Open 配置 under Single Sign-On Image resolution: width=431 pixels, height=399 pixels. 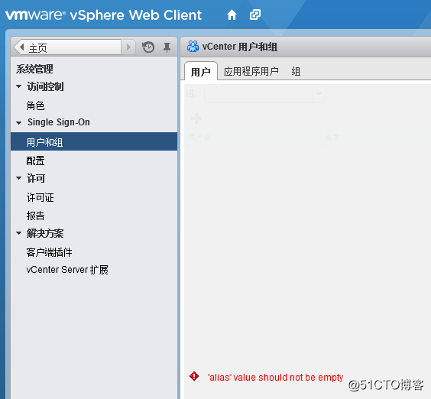35,161
